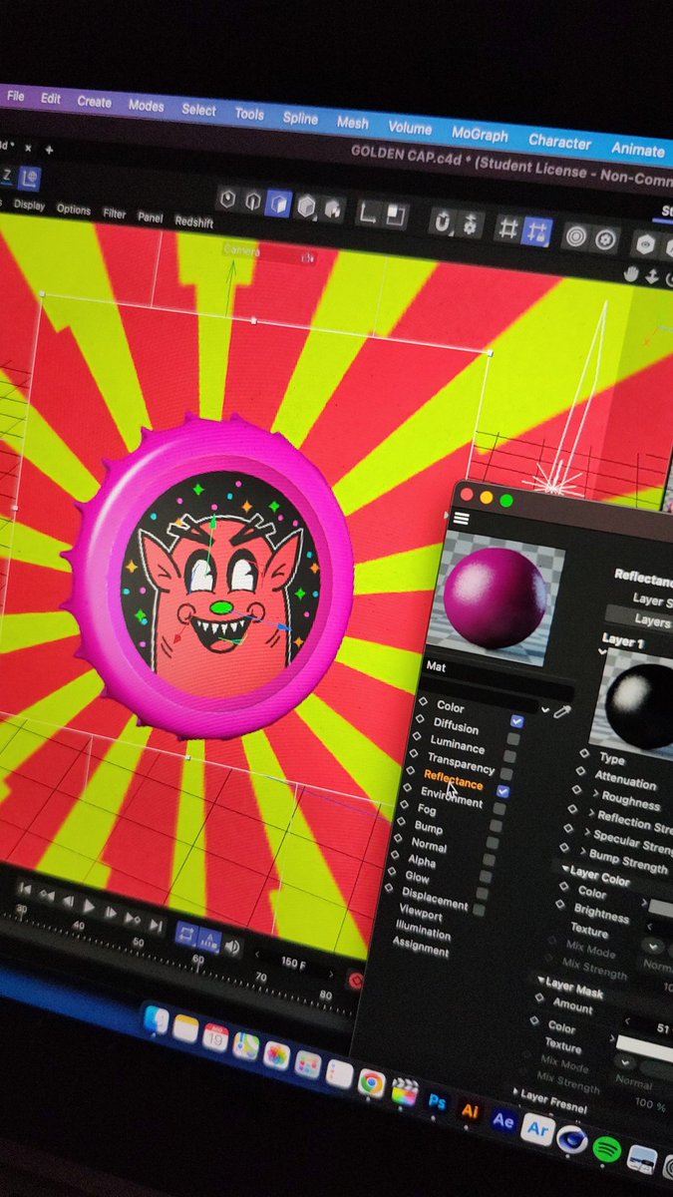673x1197 pixels.
Task: Open the material editor hamburger menu
Action: (x=461, y=519)
